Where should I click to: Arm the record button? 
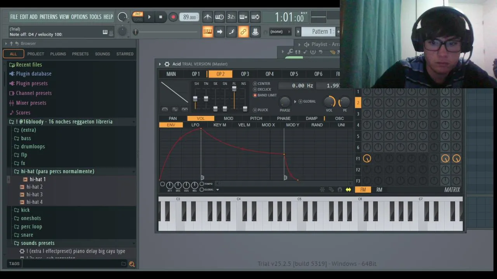tap(173, 17)
